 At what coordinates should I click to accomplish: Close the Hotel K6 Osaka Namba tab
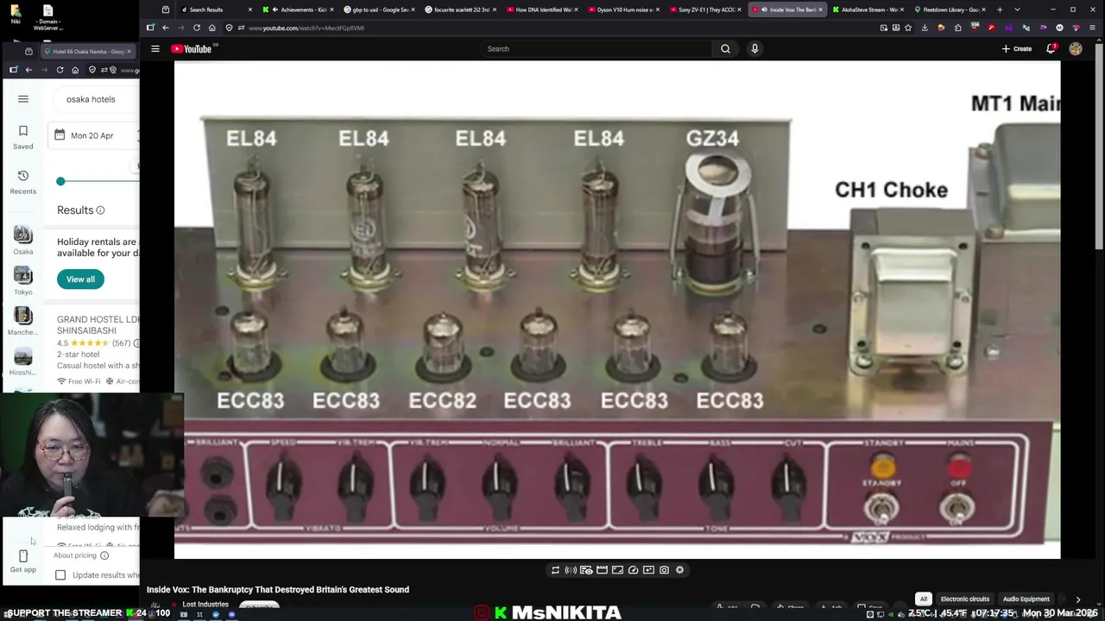129,51
